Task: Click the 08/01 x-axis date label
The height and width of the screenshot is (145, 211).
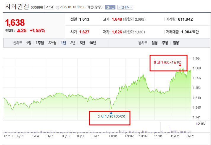Action: click(x=113, y=136)
